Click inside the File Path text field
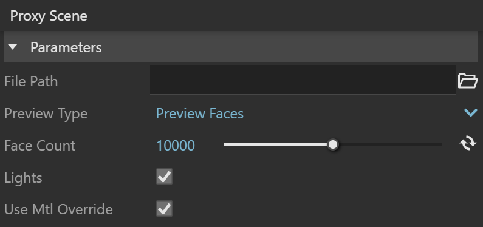The width and height of the screenshot is (483, 227). pos(303,80)
